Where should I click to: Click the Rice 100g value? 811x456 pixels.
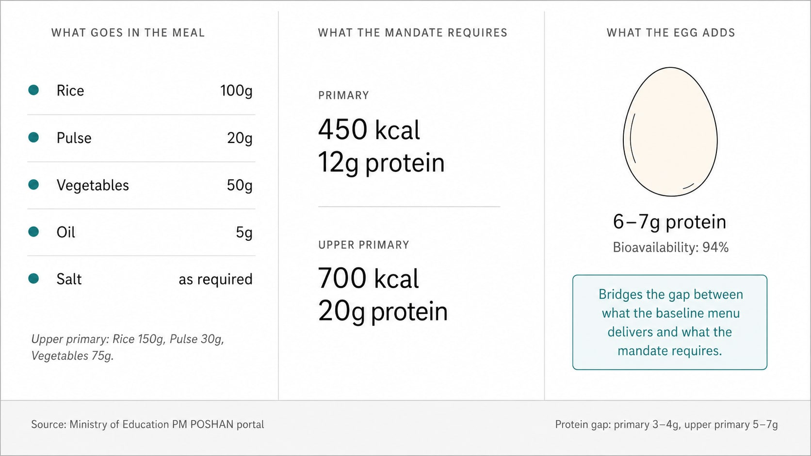click(236, 91)
